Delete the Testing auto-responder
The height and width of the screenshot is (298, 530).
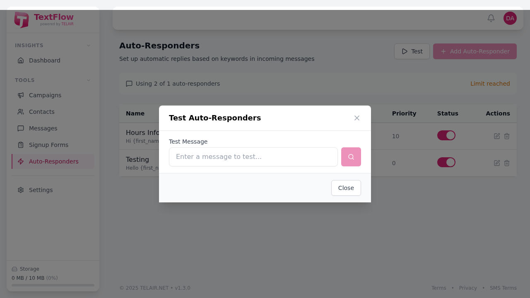(x=506, y=163)
